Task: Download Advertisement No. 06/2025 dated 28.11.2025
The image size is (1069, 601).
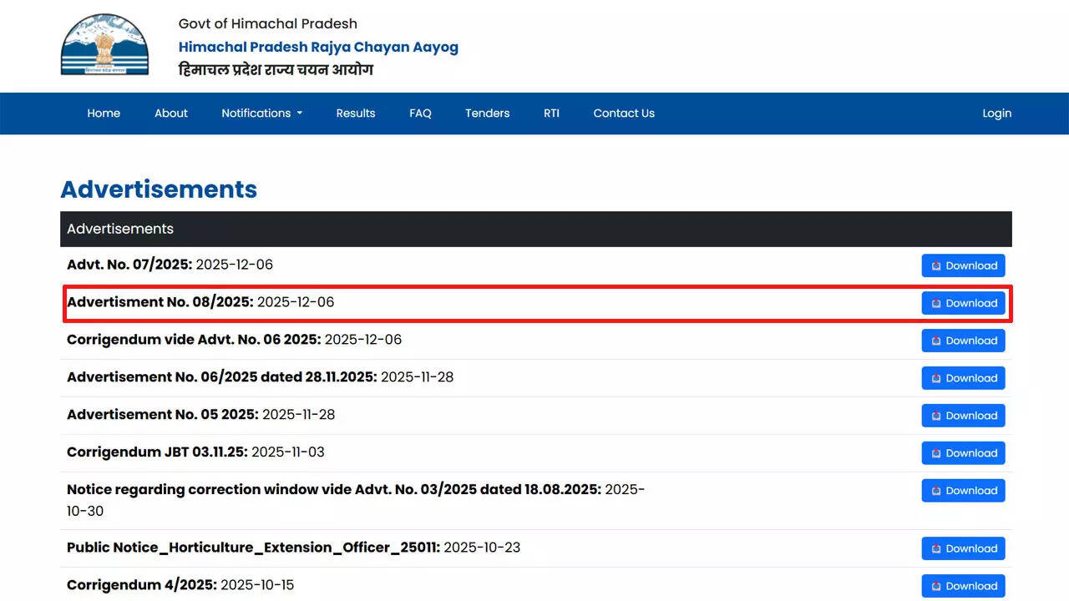Action: tap(963, 378)
